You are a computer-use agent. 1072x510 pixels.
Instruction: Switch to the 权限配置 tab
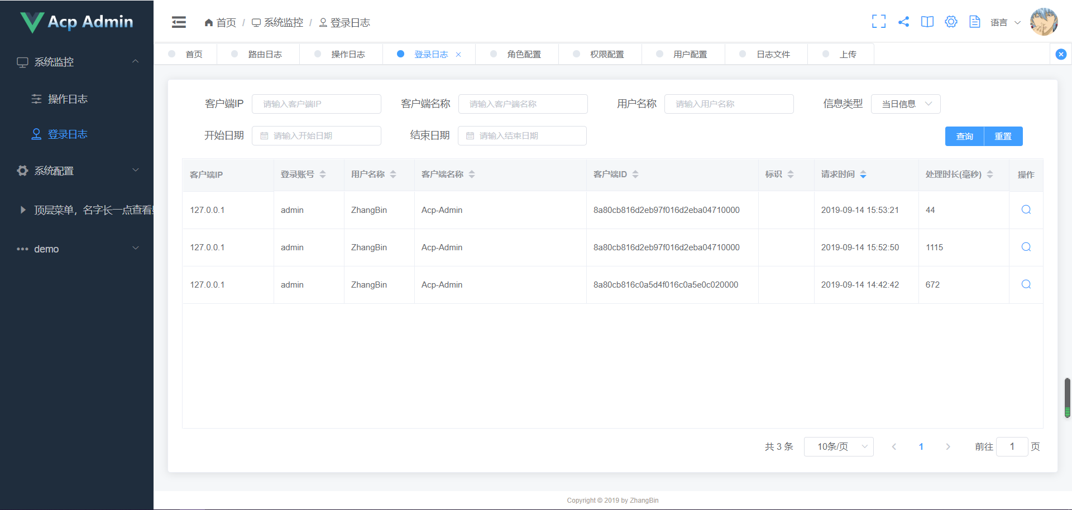point(600,54)
